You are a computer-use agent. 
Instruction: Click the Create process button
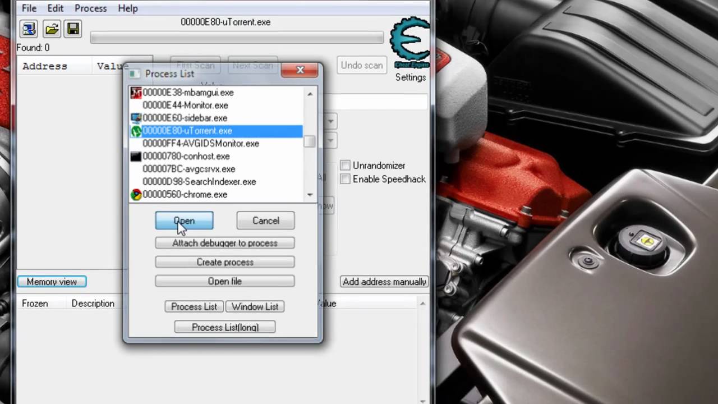click(225, 262)
